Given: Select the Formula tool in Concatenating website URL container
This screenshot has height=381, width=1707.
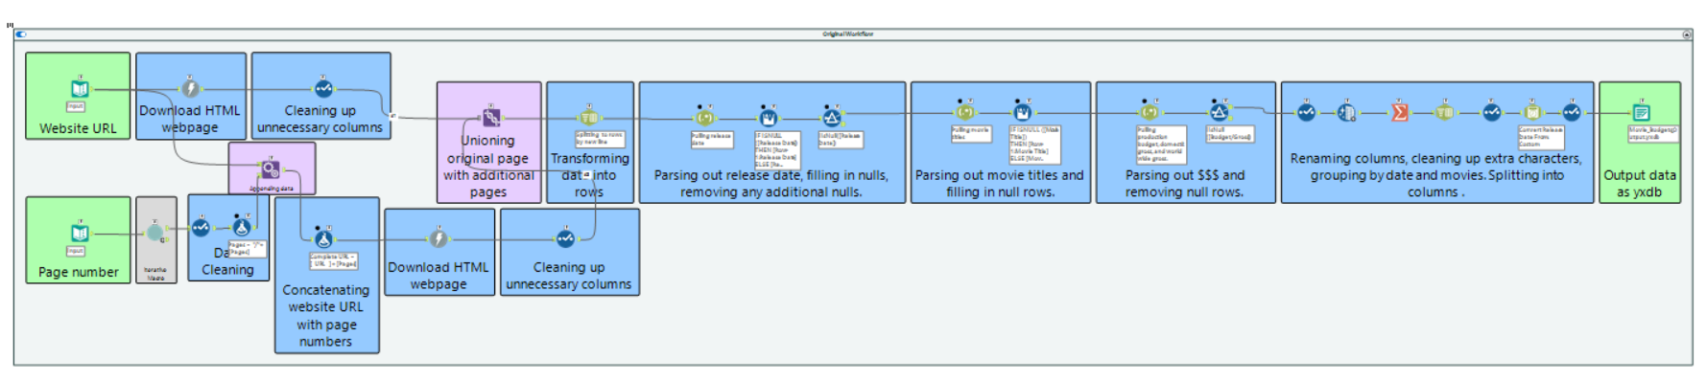Looking at the screenshot, I should (x=323, y=238).
